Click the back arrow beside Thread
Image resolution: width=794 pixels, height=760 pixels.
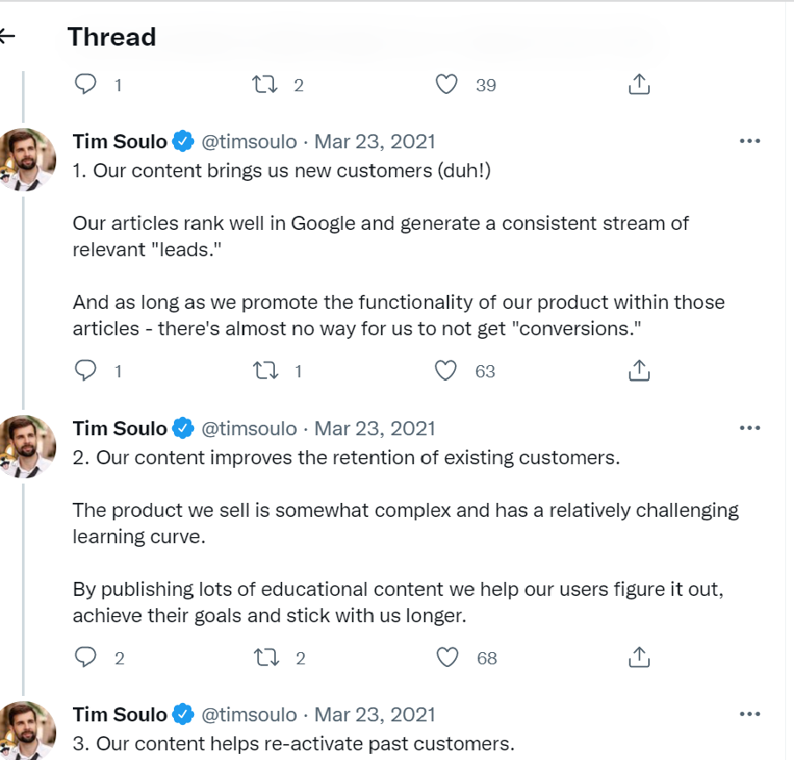7,36
